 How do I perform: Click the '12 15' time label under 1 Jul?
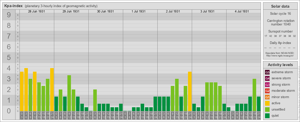point(142,115)
